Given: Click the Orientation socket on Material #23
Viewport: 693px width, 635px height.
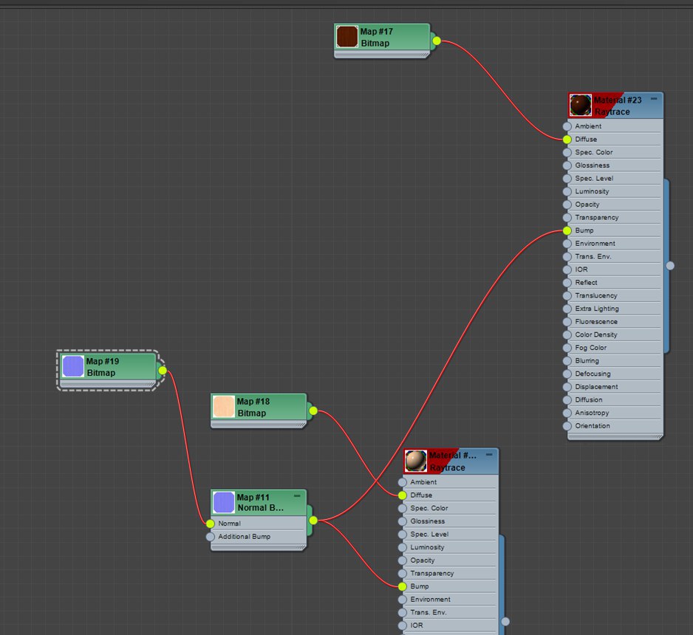Looking at the screenshot, I should [x=567, y=426].
